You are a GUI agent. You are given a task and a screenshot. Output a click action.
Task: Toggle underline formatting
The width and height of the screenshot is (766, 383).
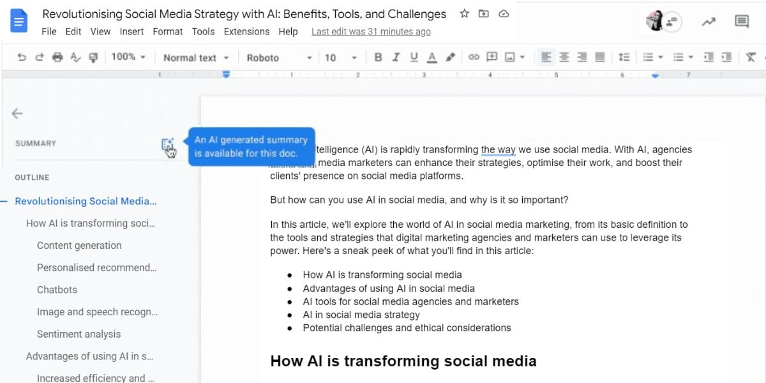[414, 57]
